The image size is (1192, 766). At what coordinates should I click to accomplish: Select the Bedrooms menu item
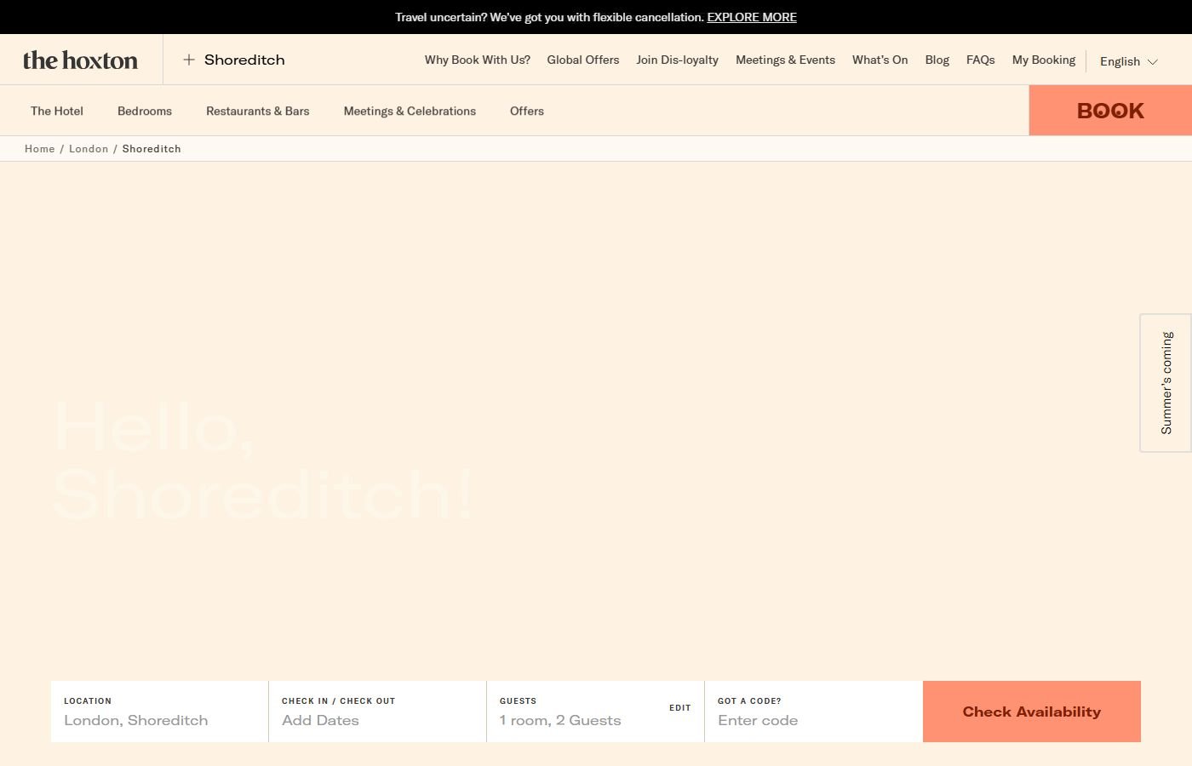tap(145, 111)
